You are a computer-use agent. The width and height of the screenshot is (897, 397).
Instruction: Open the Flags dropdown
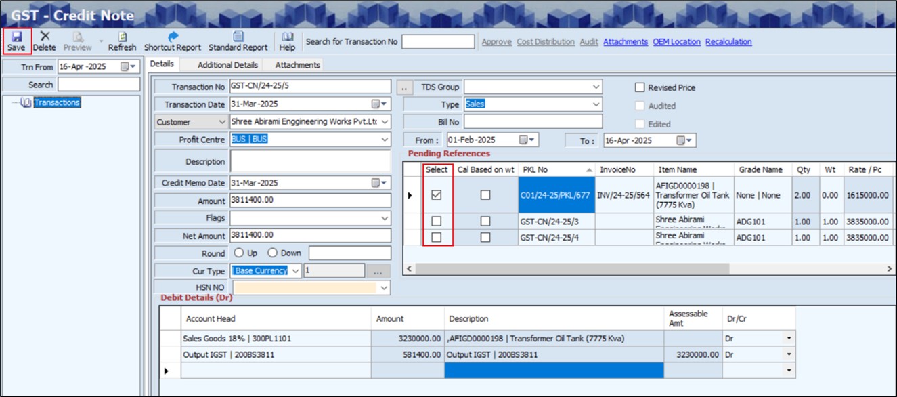tap(385, 219)
